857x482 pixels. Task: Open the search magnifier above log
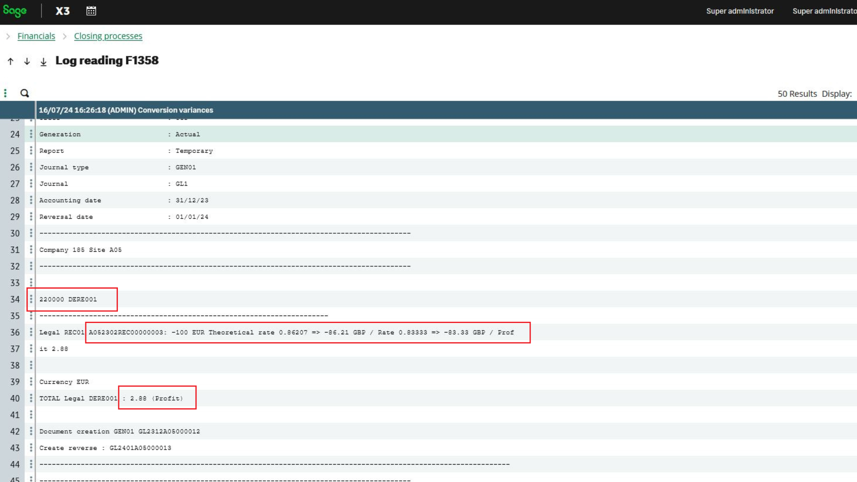25,93
